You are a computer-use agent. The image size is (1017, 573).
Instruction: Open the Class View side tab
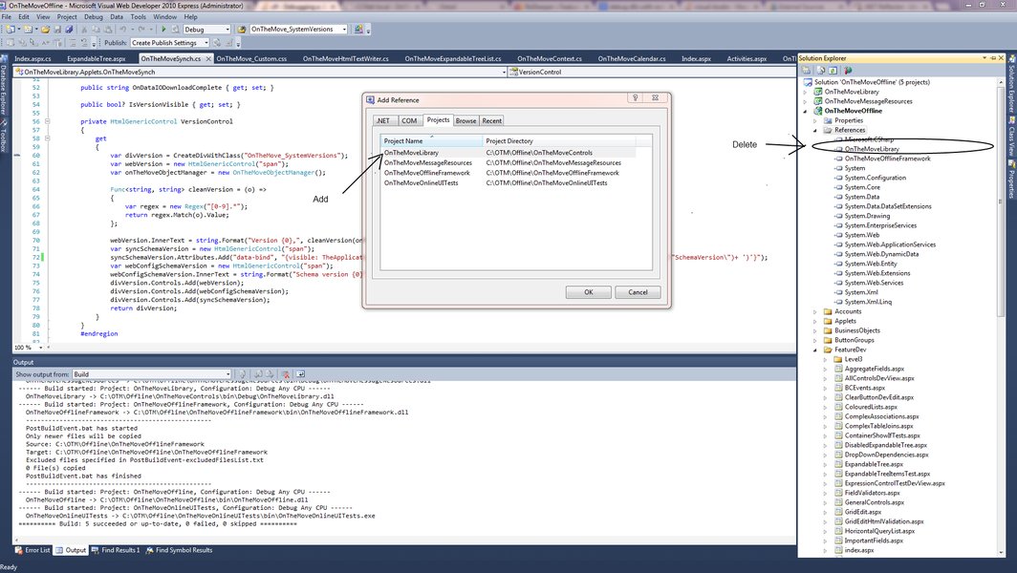[x=1011, y=137]
